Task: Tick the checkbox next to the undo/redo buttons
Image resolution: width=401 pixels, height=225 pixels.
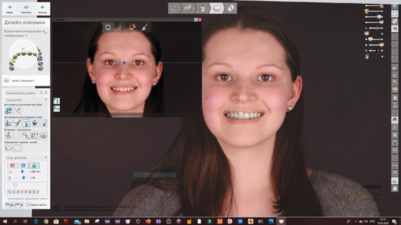Action: pos(27,205)
